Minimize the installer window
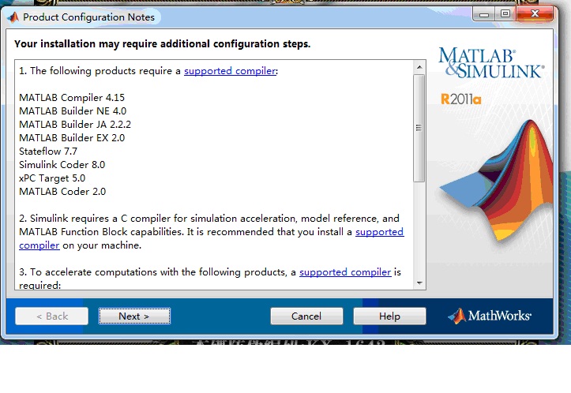 point(484,14)
